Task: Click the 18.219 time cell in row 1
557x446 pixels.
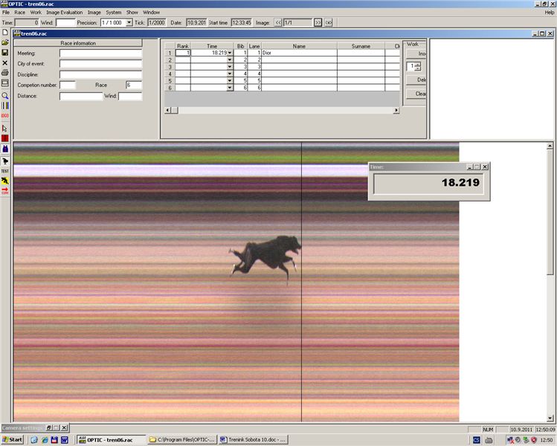Action: point(212,53)
